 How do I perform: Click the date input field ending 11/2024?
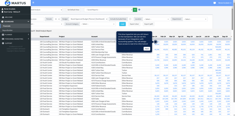(37, 19)
